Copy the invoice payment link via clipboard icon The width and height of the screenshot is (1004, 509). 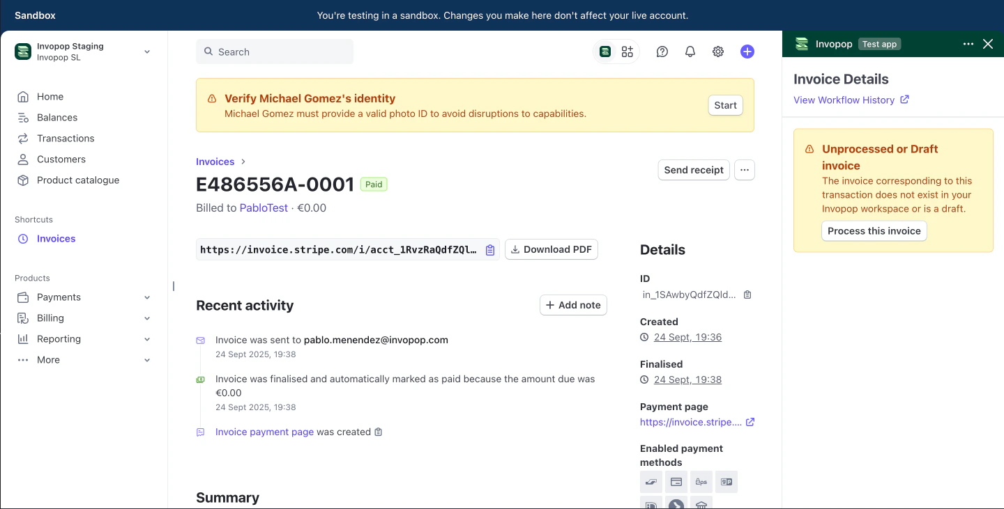(489, 249)
